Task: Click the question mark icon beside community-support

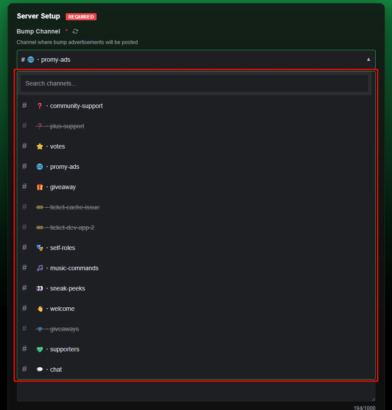Action: [39, 106]
